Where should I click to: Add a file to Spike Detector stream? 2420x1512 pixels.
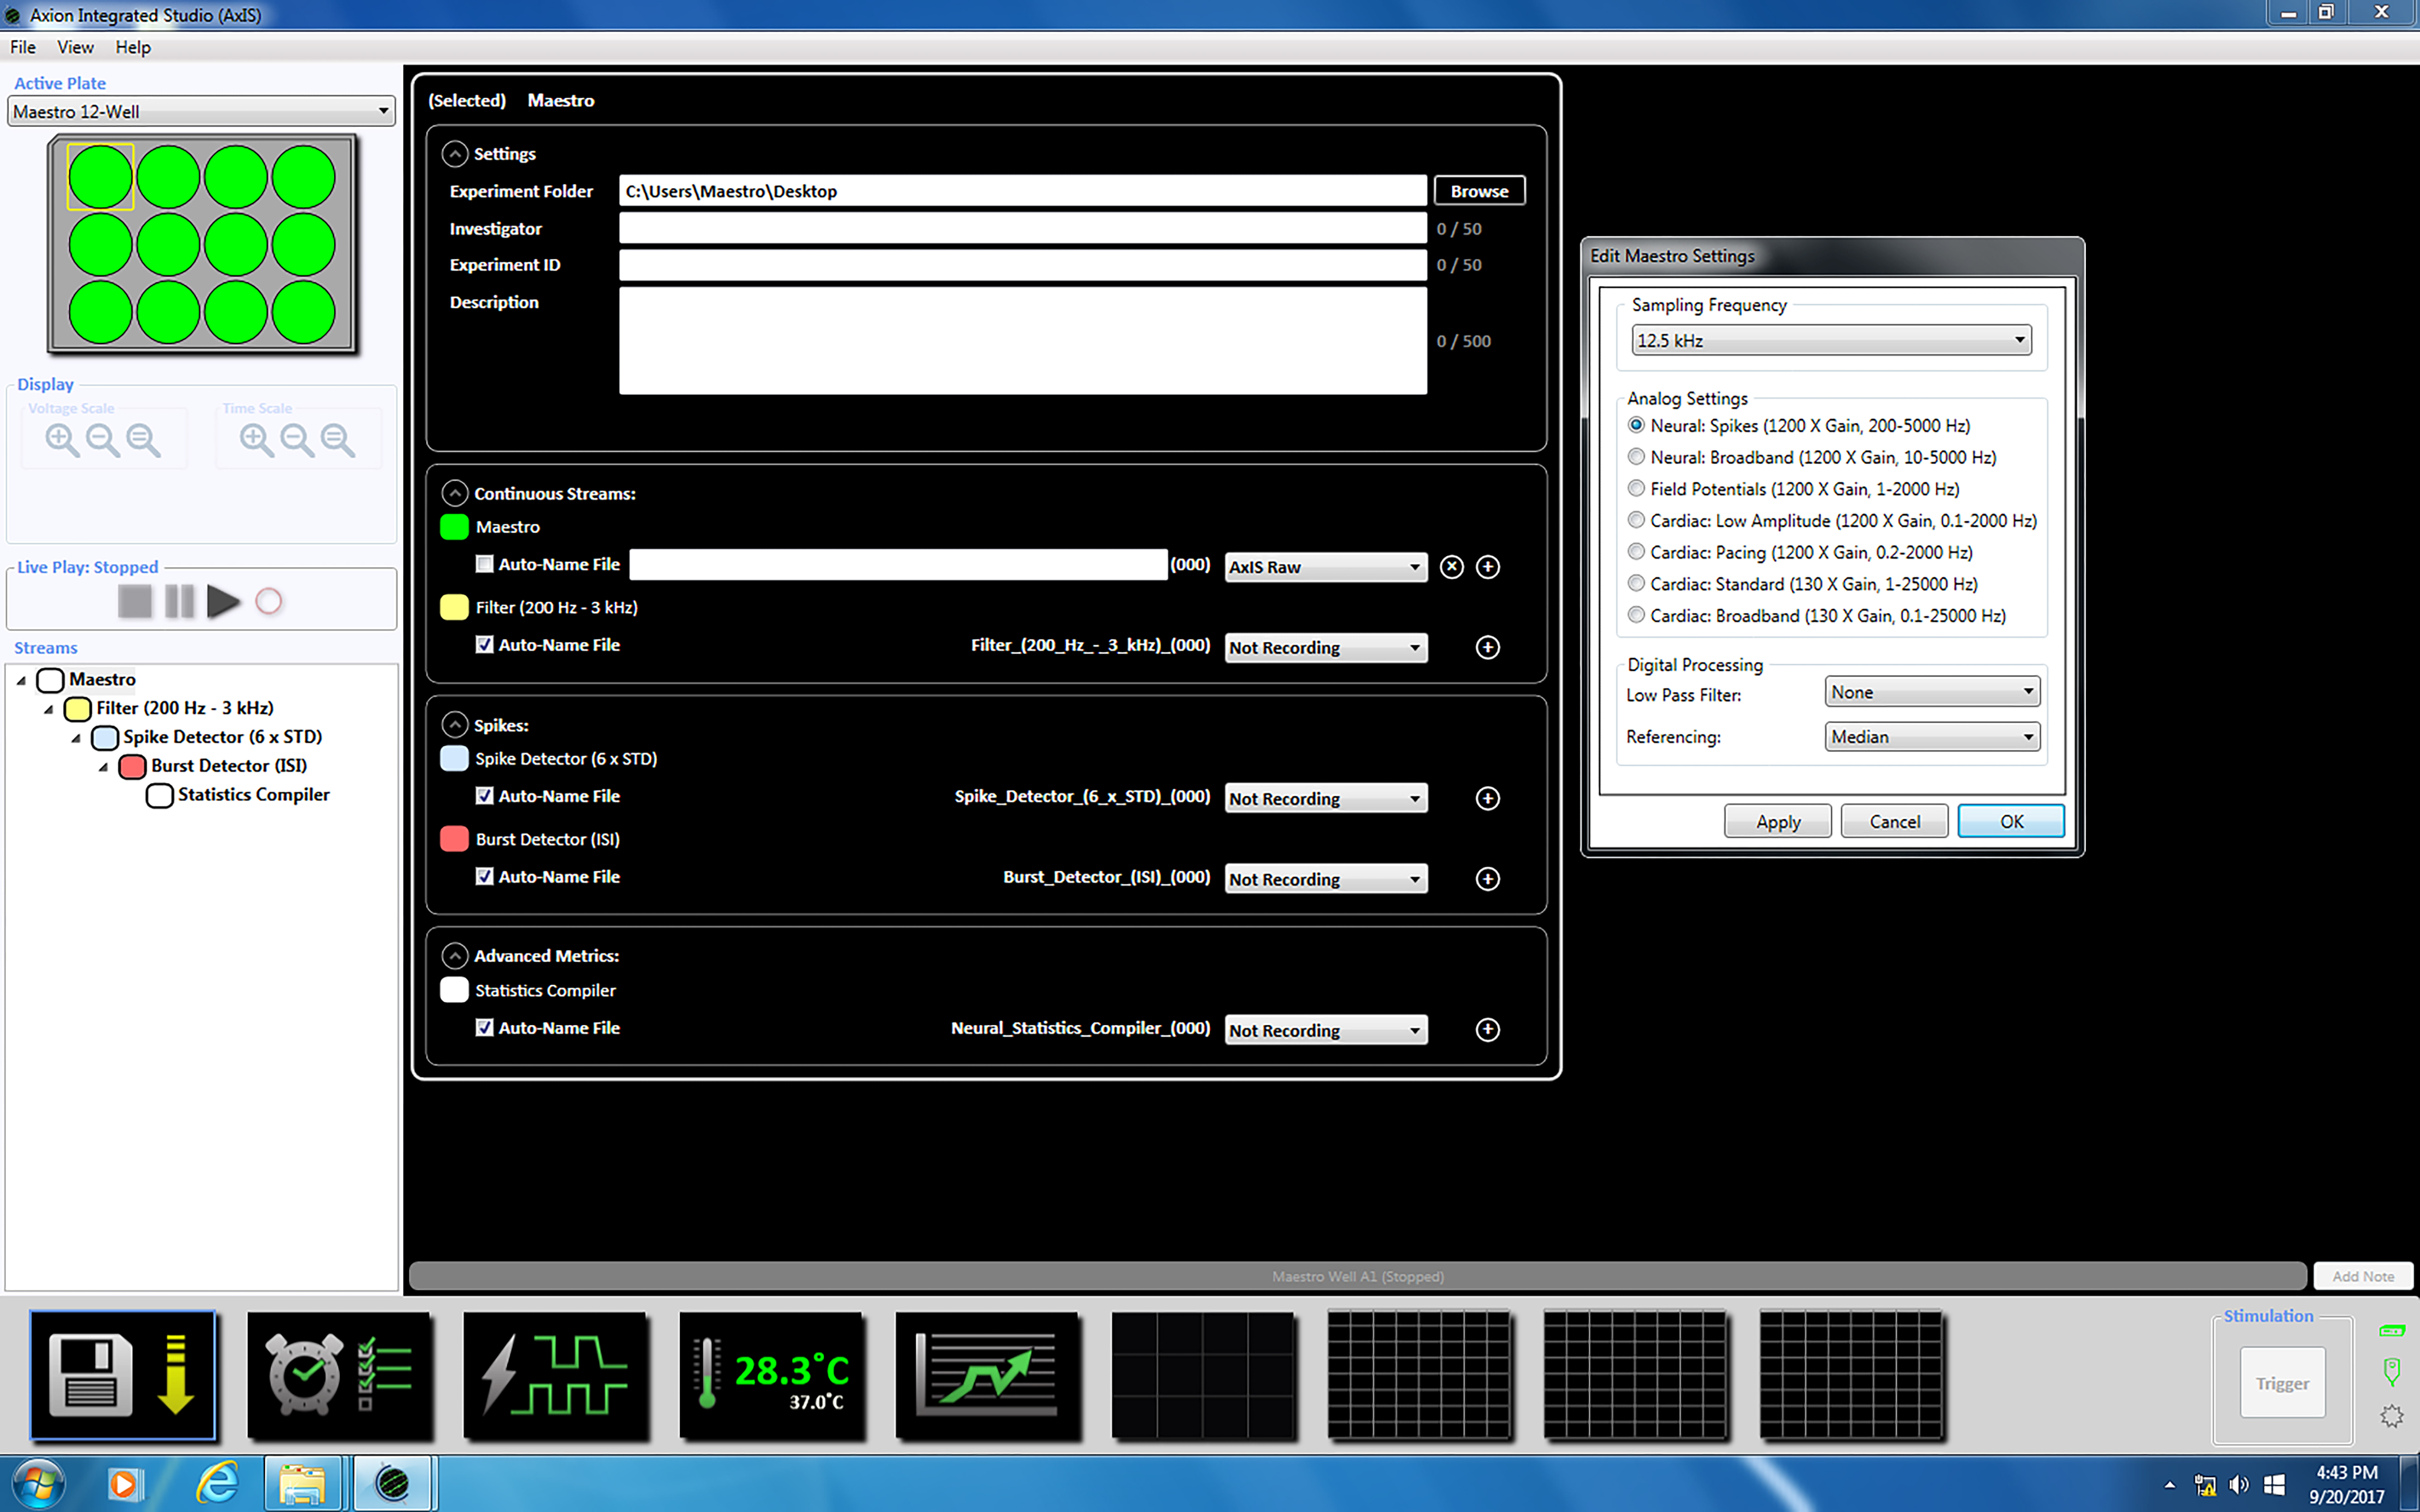click(x=1488, y=798)
